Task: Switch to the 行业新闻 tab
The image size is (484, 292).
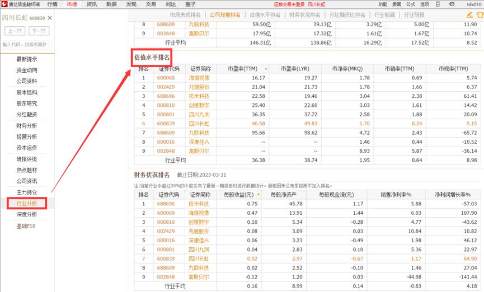Action: coord(384,15)
